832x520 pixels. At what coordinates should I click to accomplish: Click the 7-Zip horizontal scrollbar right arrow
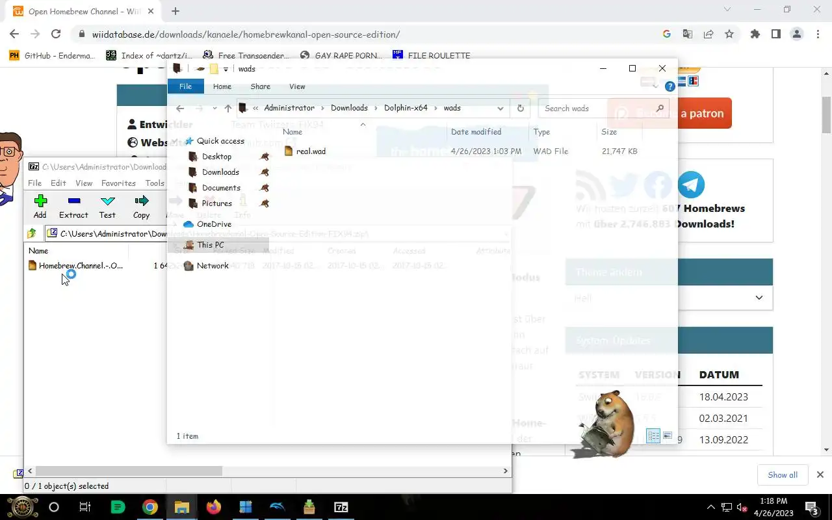pyautogui.click(x=506, y=471)
